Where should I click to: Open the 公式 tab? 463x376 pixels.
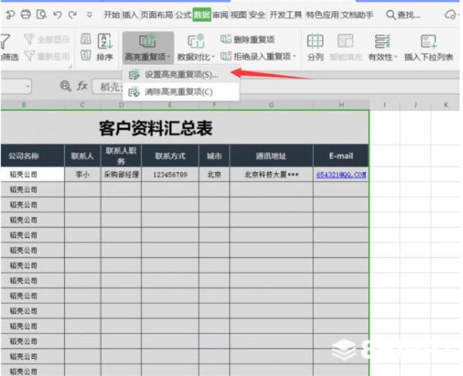click(x=184, y=15)
